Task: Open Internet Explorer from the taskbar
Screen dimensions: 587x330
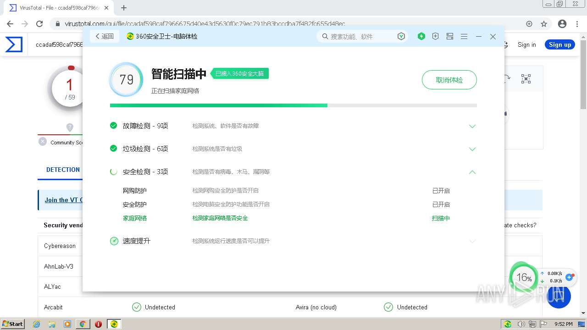Action: pyautogui.click(x=36, y=324)
